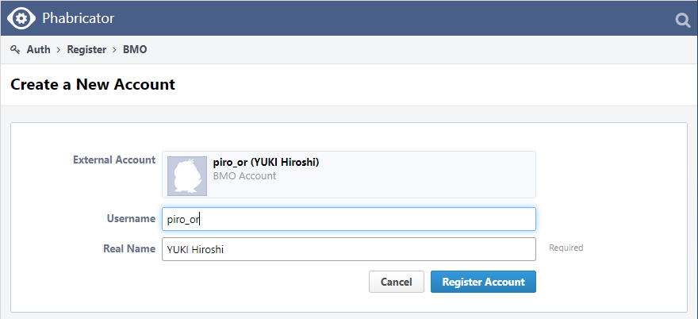Click the chevron between Auth and Register
The image size is (698, 319).
(58, 49)
